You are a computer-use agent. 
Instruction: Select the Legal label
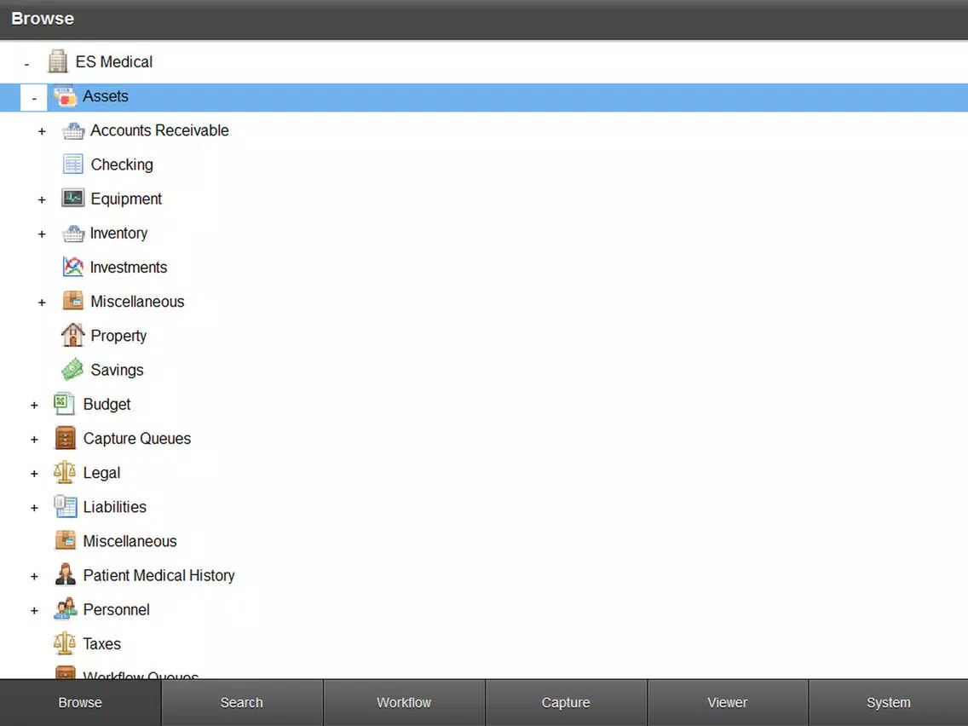102,473
